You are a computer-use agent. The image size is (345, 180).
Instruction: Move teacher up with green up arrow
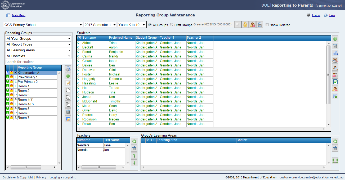coord(134,156)
